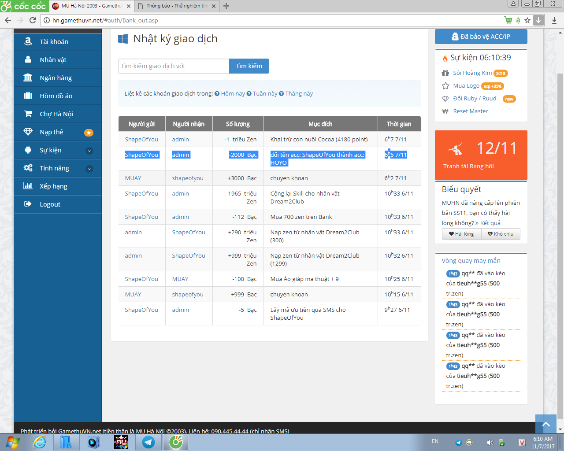
Task: Click the scroll-to-top arrow button
Action: point(546,424)
